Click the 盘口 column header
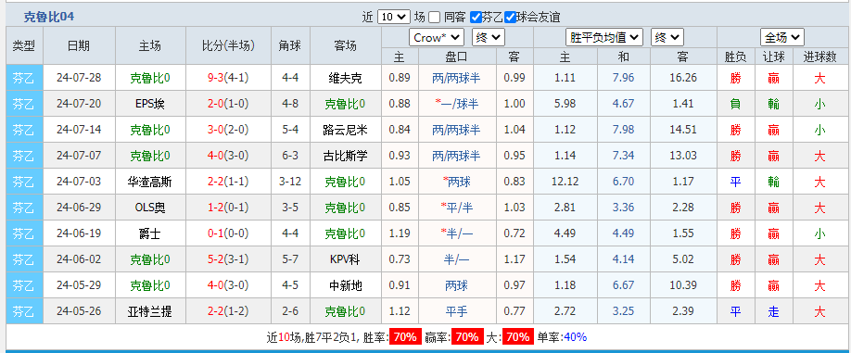Image resolution: width=851 pixels, height=353 pixels. pos(456,57)
